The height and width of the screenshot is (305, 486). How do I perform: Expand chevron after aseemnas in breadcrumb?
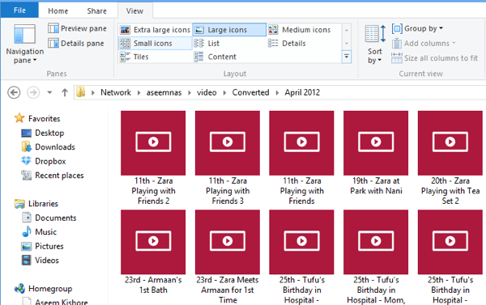[x=189, y=92]
